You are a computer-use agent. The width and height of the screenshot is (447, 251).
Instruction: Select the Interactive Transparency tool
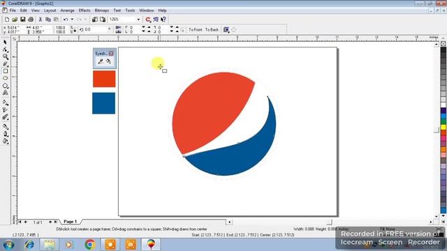(x=5, y=110)
